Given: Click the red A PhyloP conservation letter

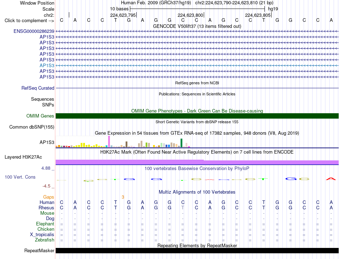Looking at the screenshot, I should coord(331,179).
